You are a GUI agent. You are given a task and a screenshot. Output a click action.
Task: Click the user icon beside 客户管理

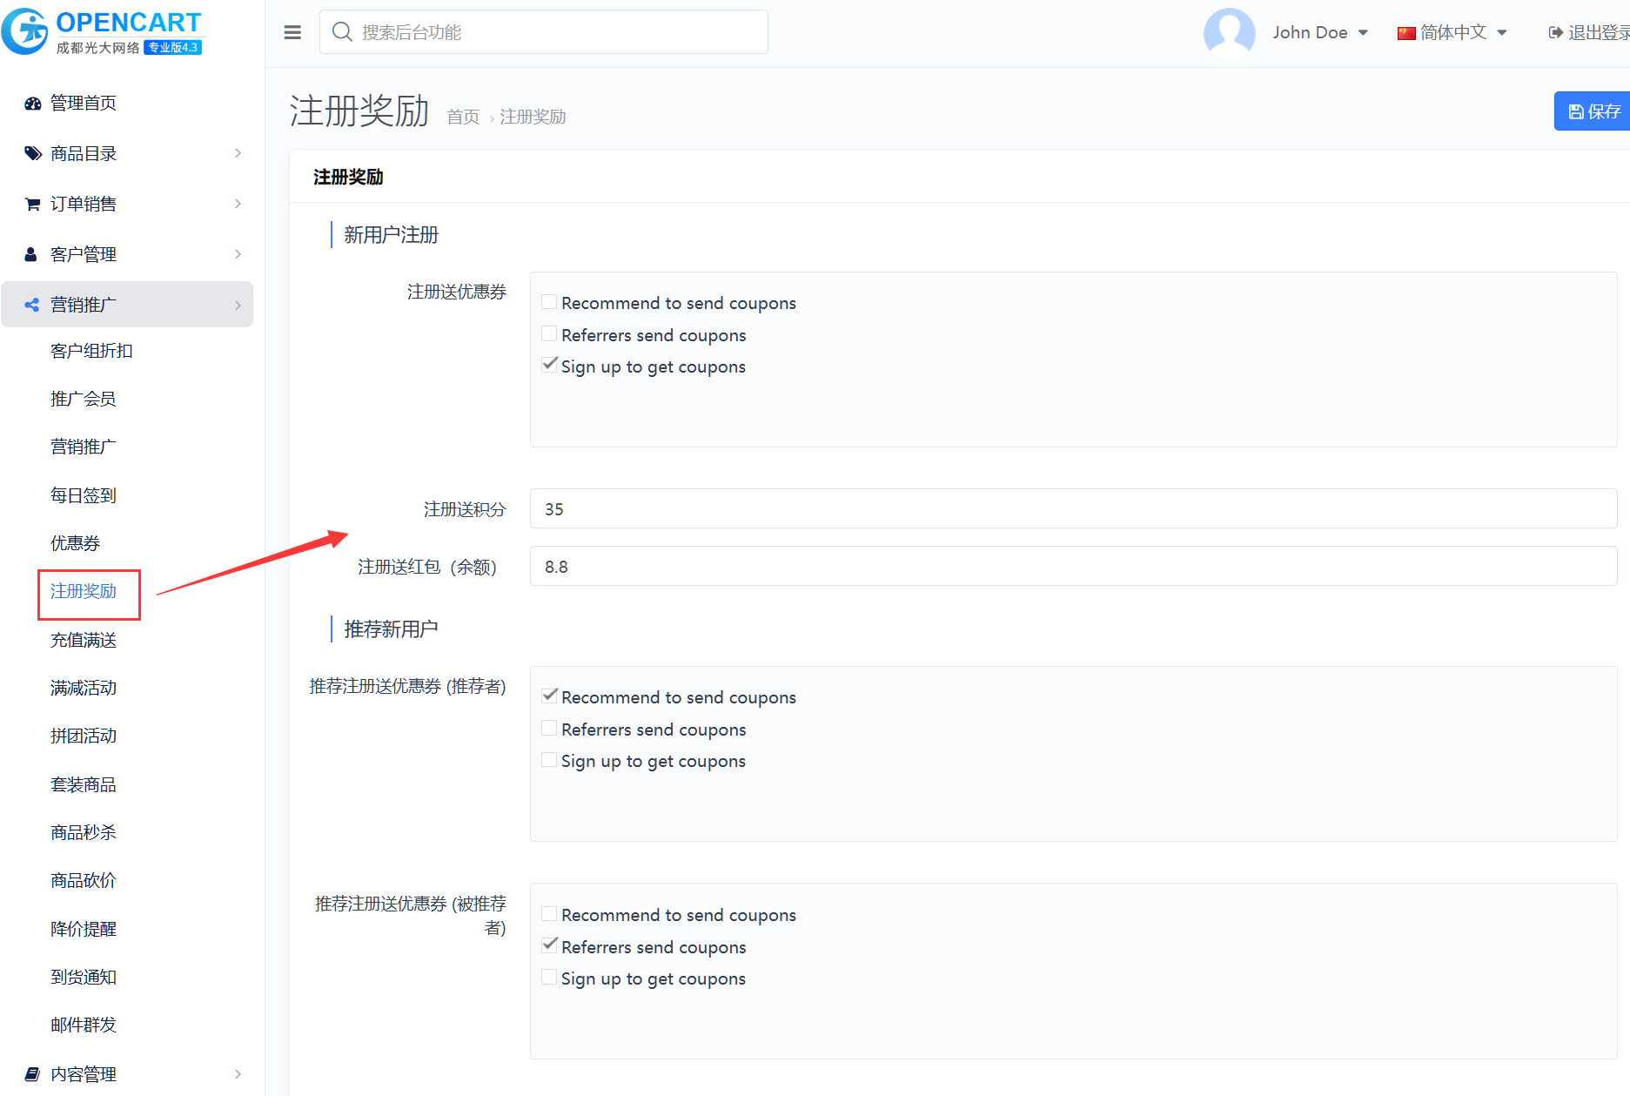(31, 254)
